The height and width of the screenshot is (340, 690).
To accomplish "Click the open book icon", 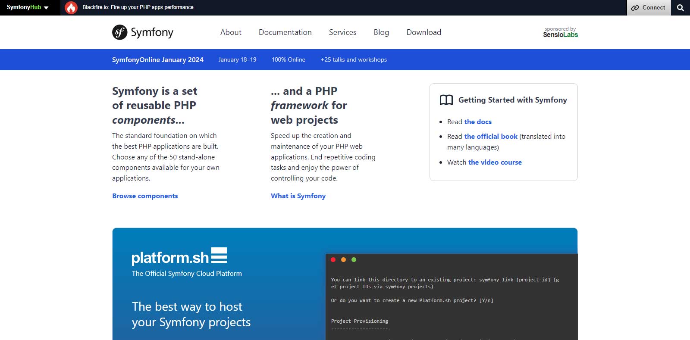I will coord(446,100).
